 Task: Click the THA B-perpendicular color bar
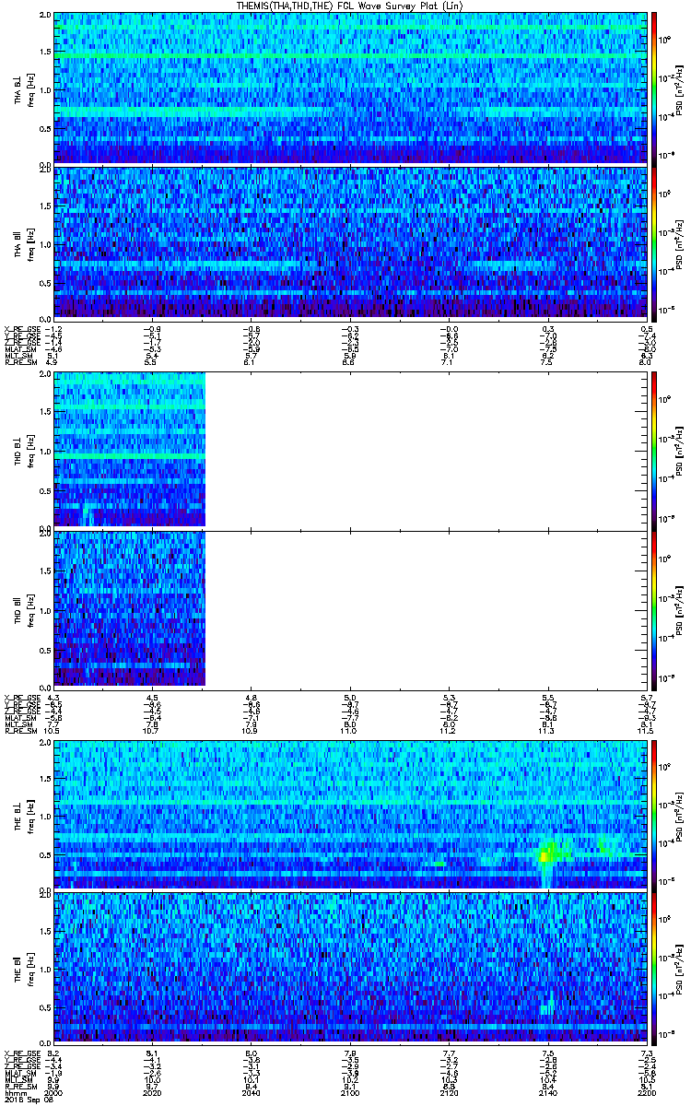pyautogui.click(x=655, y=88)
